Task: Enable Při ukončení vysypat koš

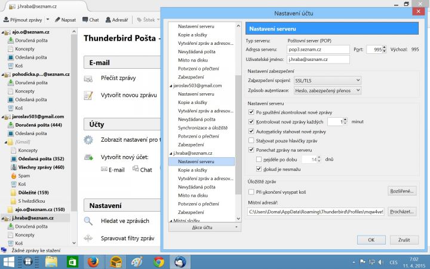Action: click(251, 192)
